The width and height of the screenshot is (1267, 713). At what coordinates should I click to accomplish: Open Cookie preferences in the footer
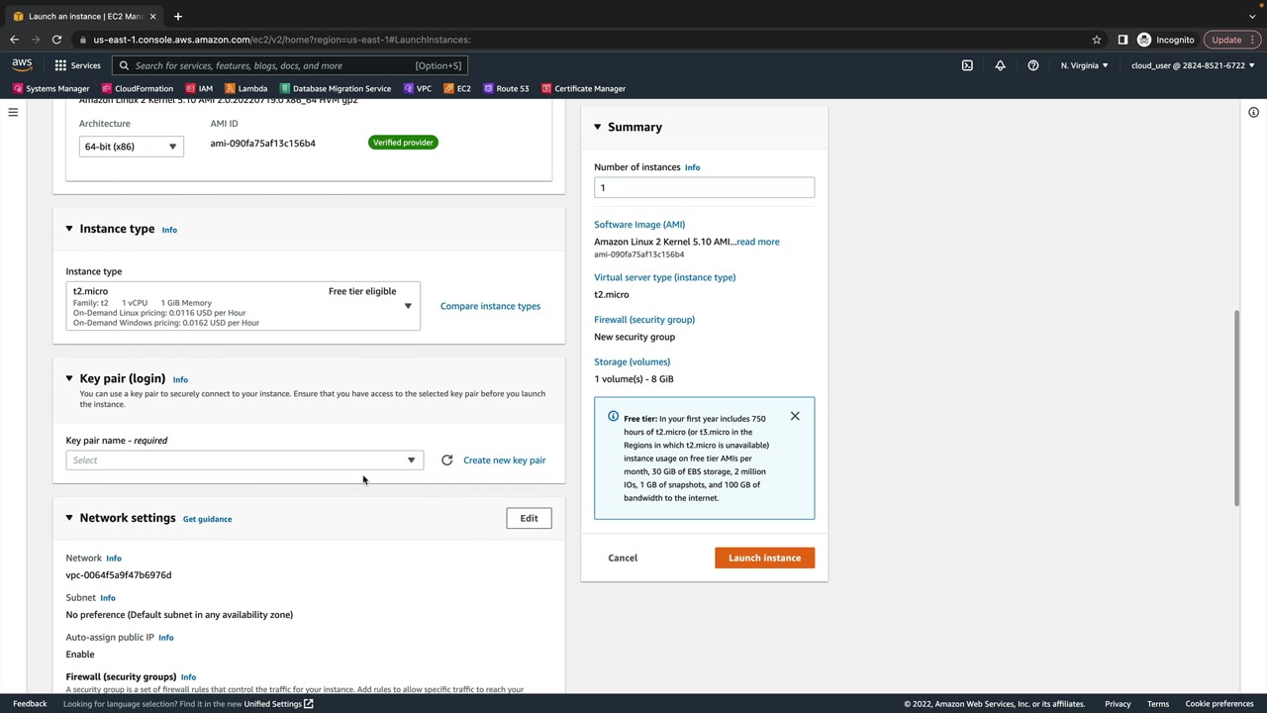(1219, 704)
